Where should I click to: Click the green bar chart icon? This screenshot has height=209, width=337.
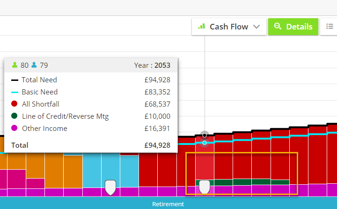[202, 27]
